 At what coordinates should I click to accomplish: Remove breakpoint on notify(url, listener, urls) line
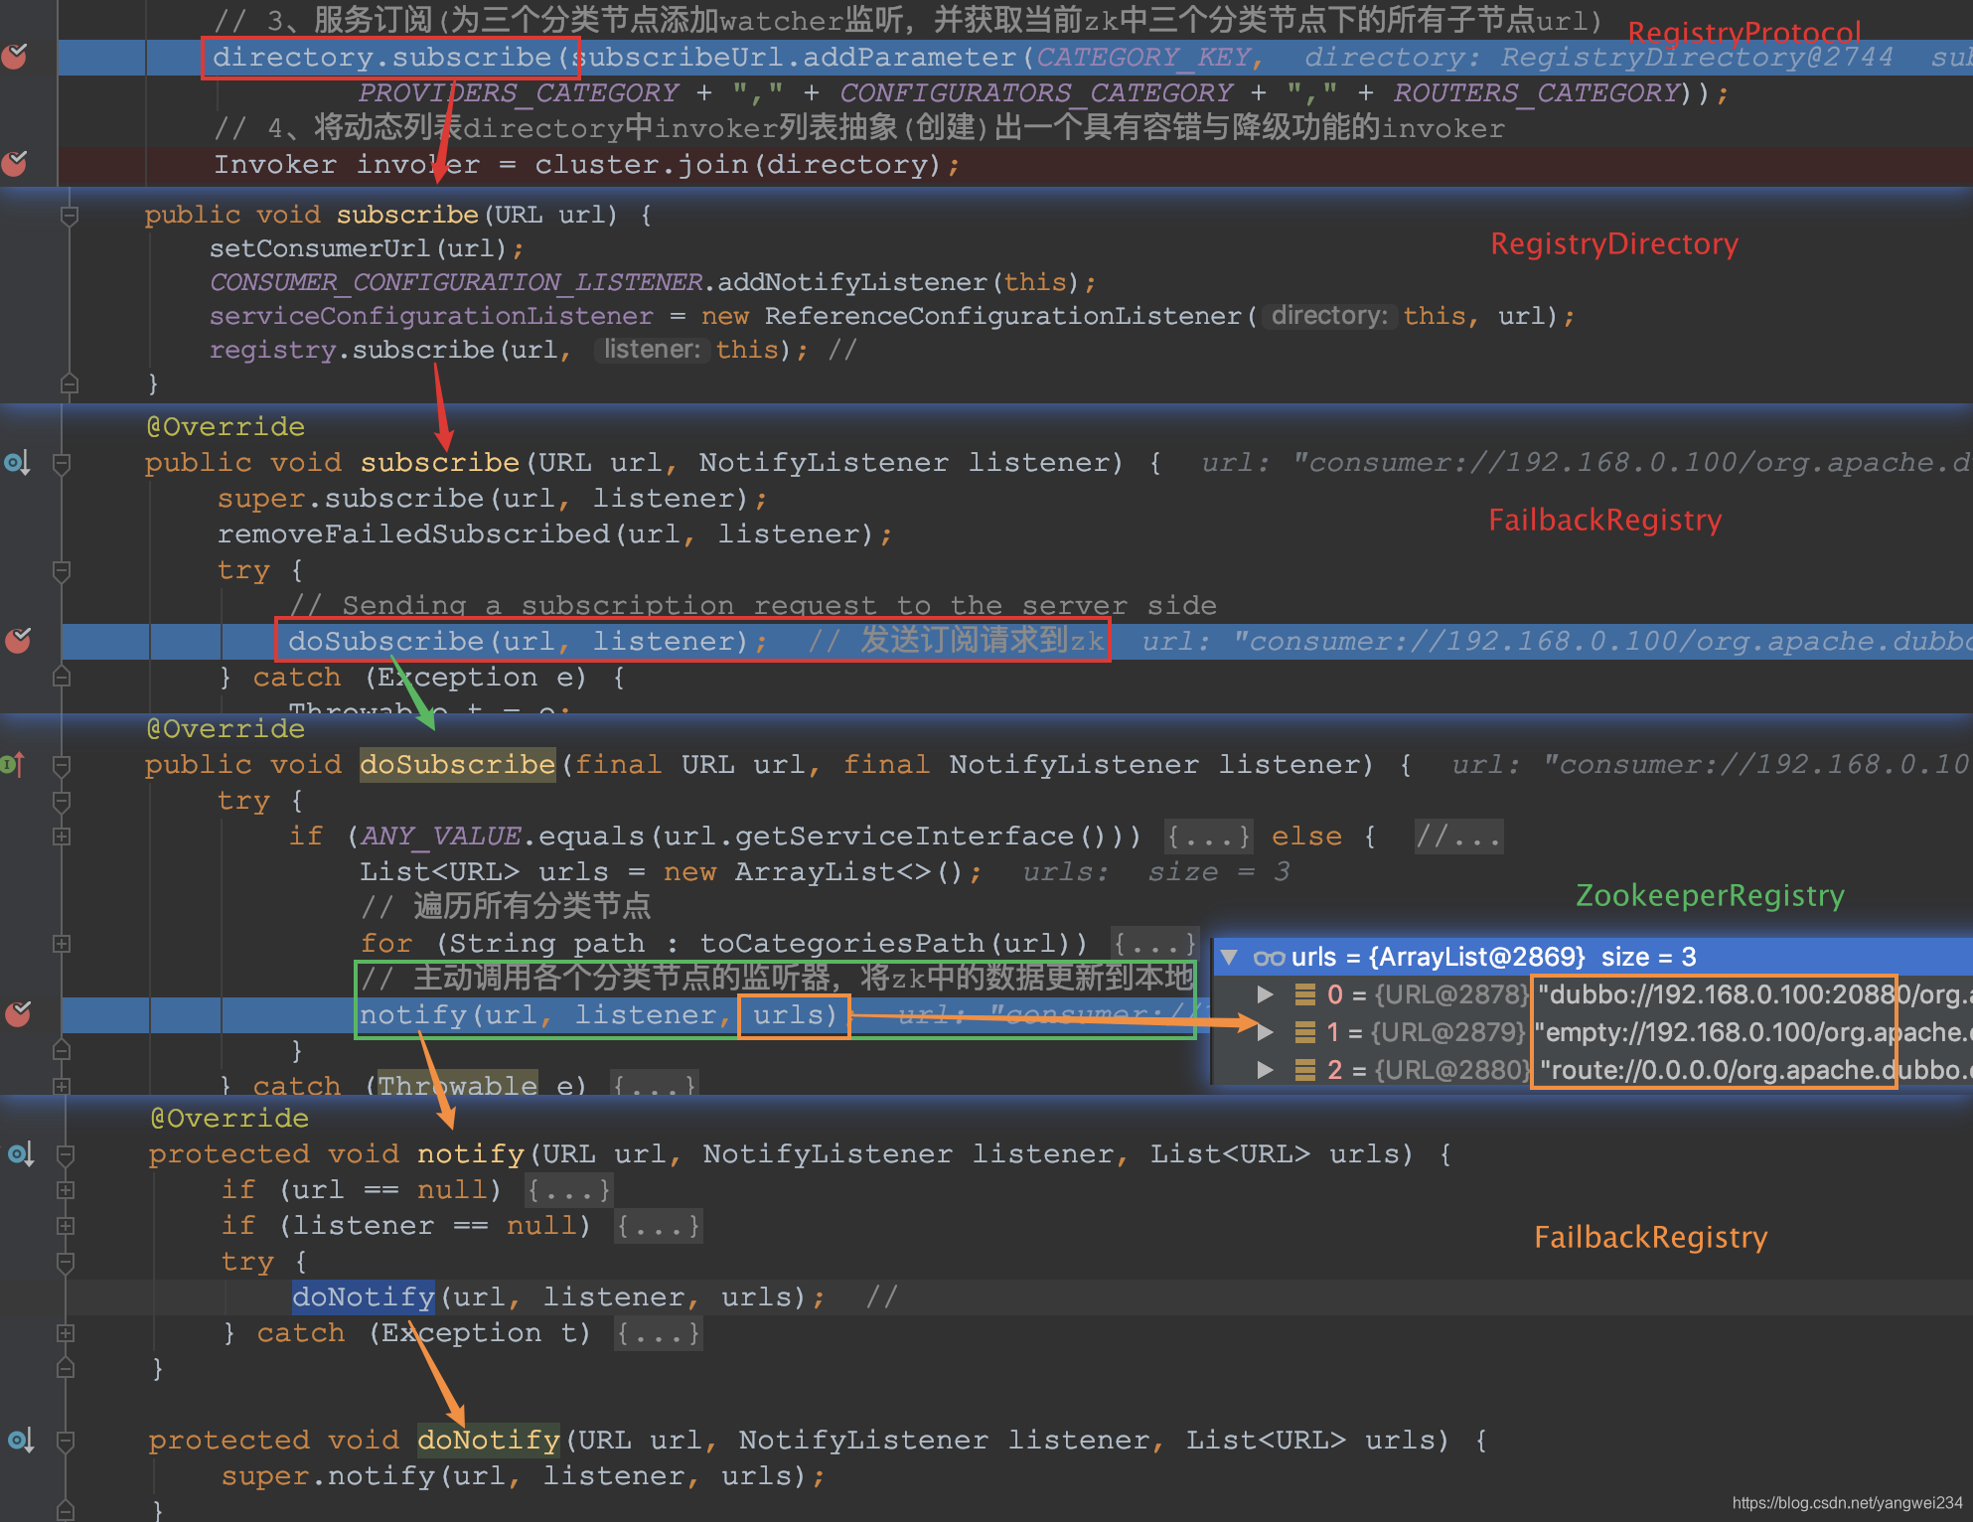tap(17, 1014)
